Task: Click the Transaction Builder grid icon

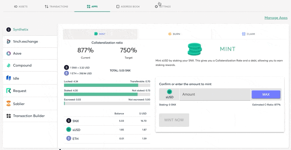Action: pos(8,116)
